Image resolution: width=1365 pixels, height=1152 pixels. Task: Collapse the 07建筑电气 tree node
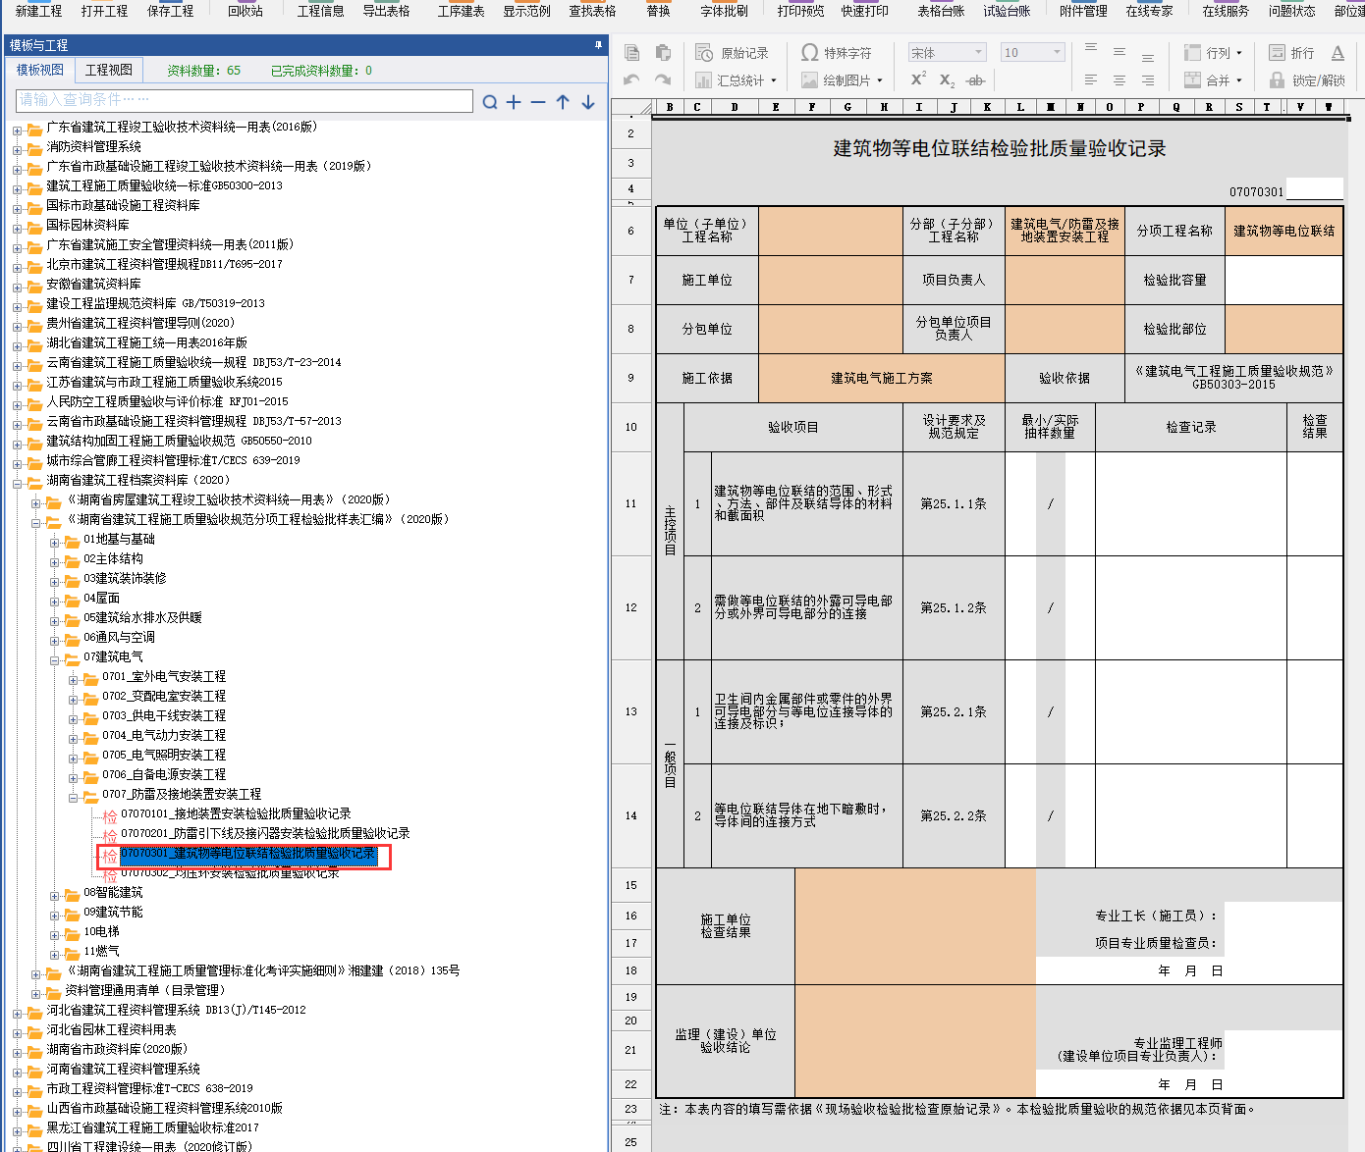pos(55,659)
